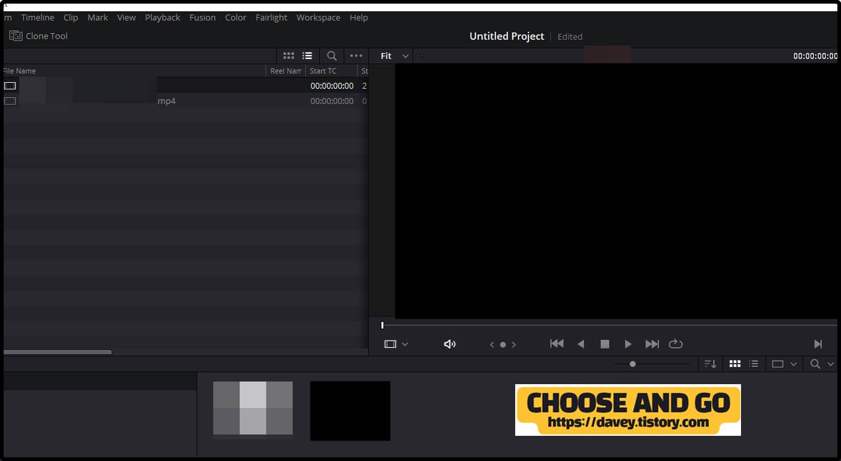Click the jog dot between chevrons
Viewport: 841px width, 461px height.
click(x=503, y=344)
